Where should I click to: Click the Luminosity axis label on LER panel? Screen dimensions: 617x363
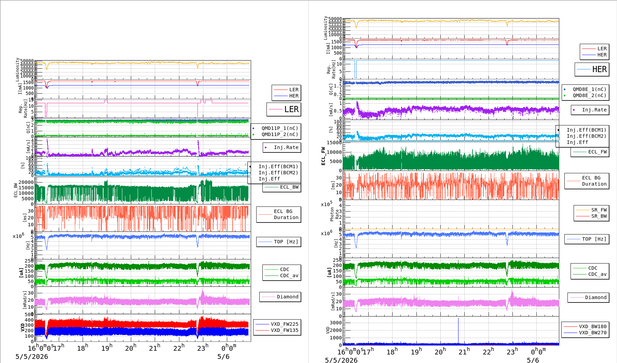click(18, 69)
